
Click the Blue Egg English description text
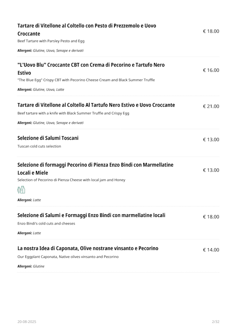(86, 80)
